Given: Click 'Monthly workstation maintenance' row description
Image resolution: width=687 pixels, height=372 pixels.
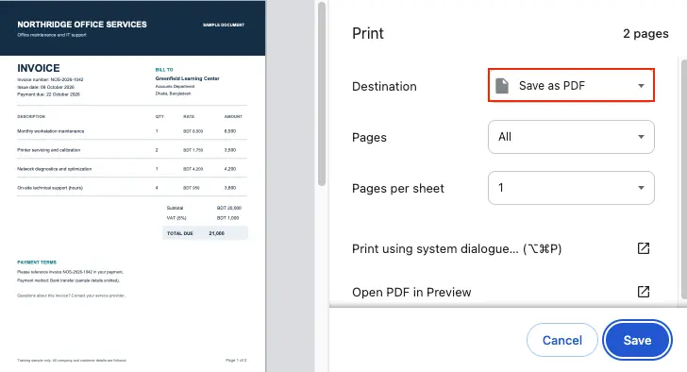Looking at the screenshot, I should point(50,131).
